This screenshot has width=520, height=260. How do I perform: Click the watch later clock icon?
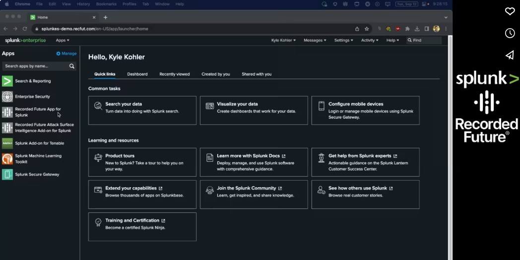click(510, 33)
